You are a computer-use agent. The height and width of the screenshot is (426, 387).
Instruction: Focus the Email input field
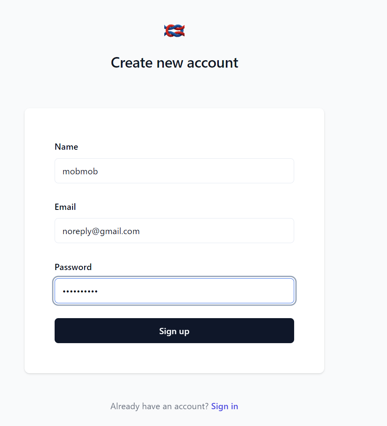coord(174,231)
